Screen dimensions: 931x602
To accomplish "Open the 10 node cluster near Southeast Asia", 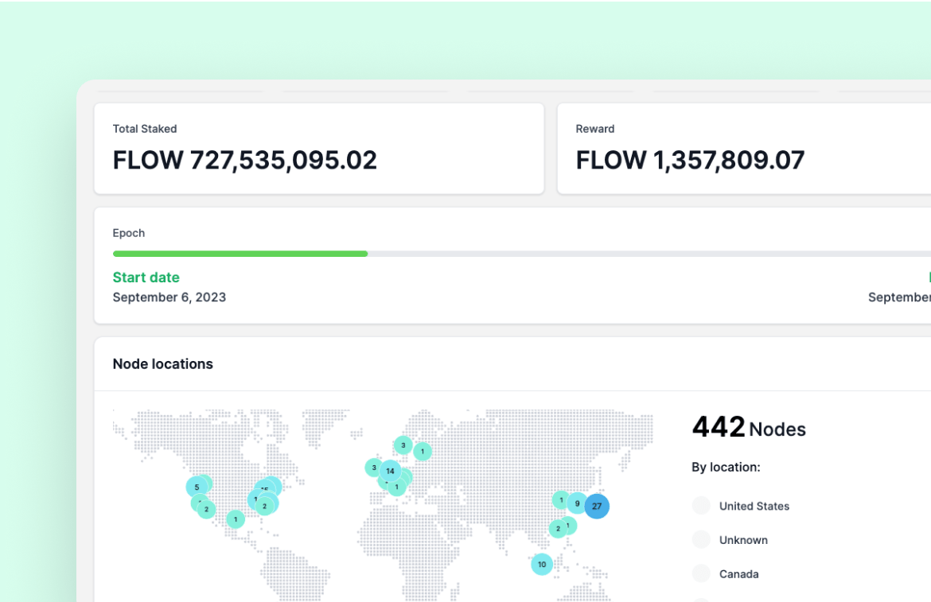I will (x=542, y=564).
